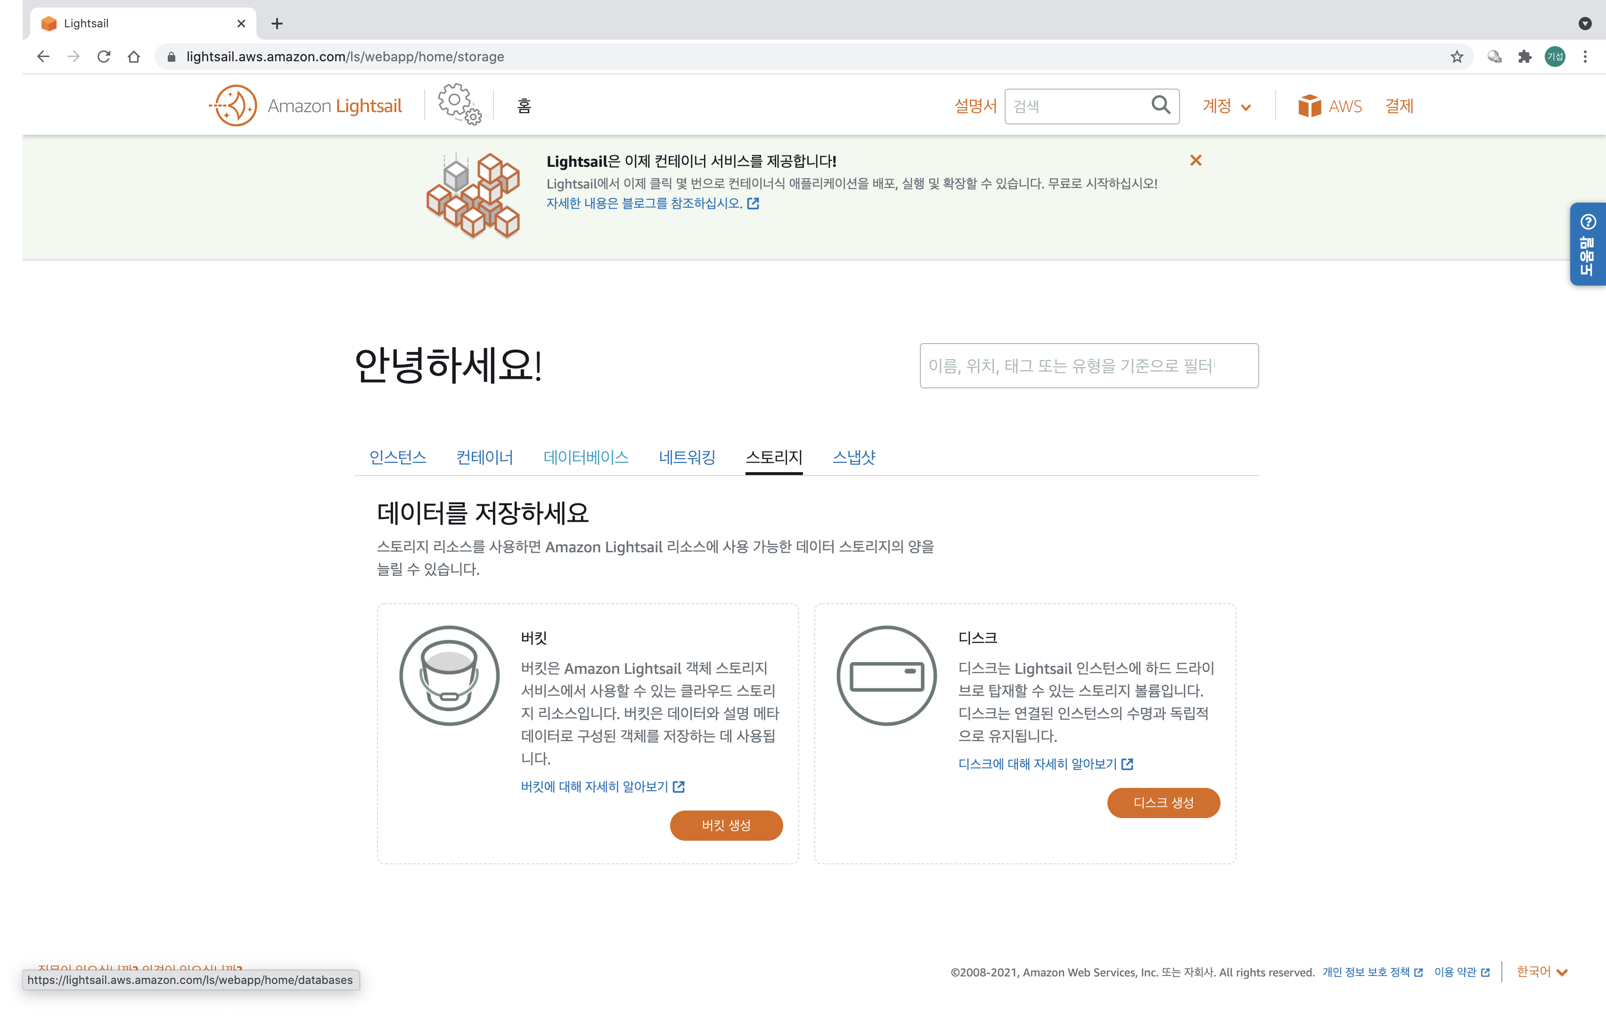
Task: Expand the 계정 account dropdown
Action: point(1227,106)
